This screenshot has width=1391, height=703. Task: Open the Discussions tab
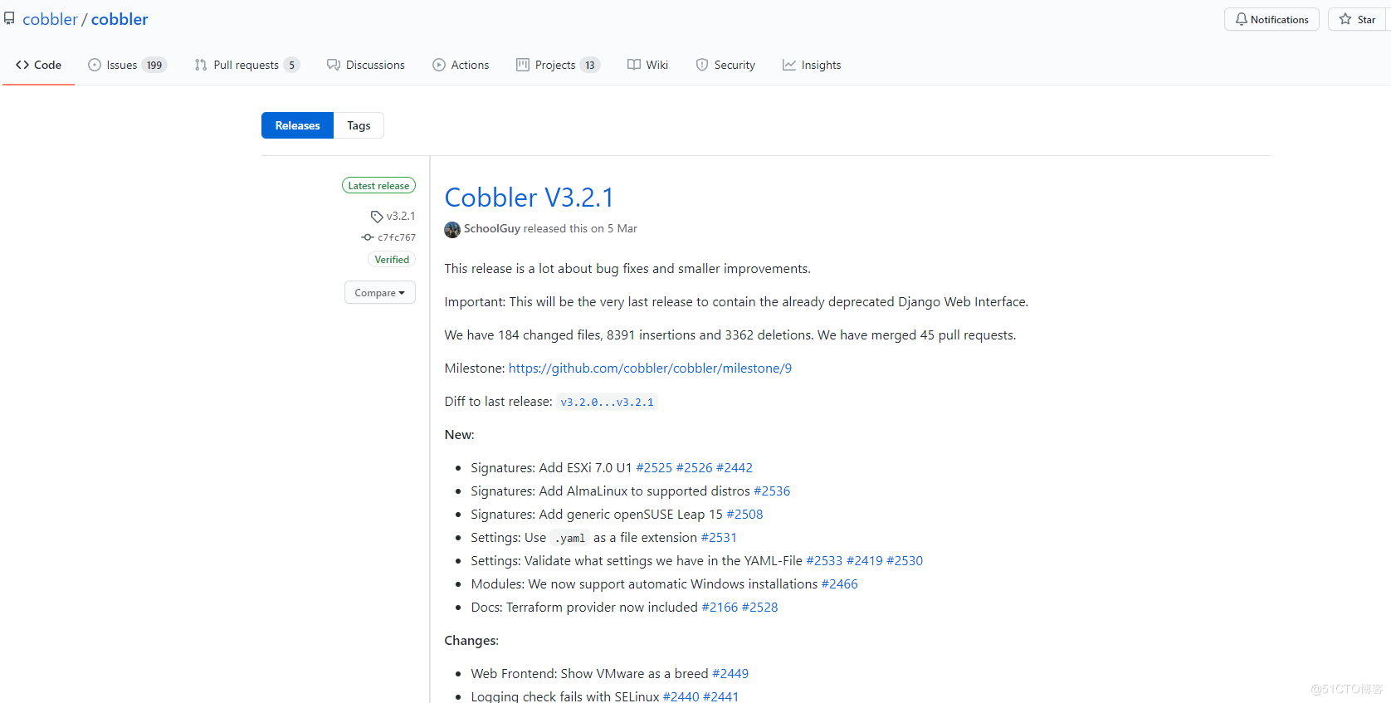point(366,65)
